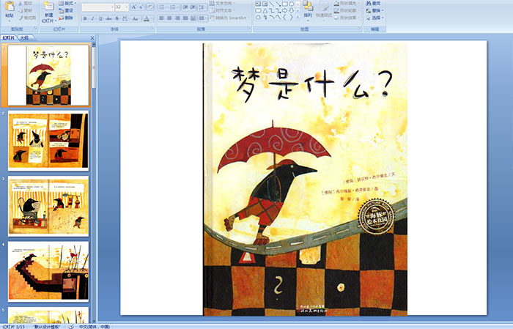Open the Paragraph dialog launcher
Image resolution: width=513 pixels, height=329 pixels.
249,29
